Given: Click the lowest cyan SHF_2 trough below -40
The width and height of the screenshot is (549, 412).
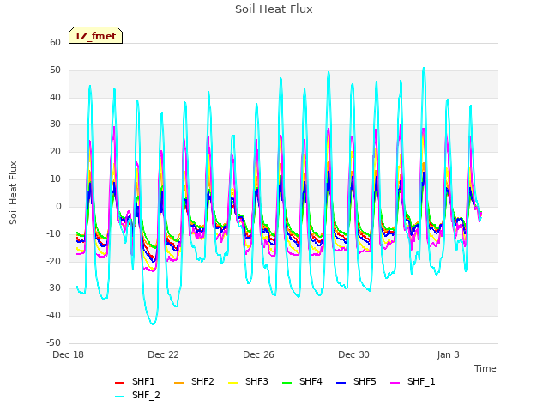Looking at the screenshot, I should 153,324.
